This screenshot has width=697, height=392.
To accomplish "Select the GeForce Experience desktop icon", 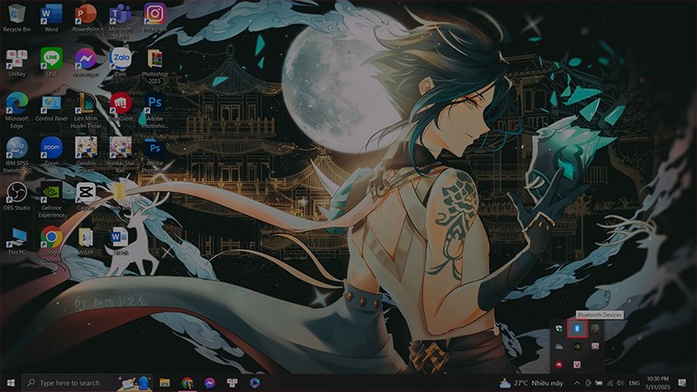I will click(x=51, y=199).
